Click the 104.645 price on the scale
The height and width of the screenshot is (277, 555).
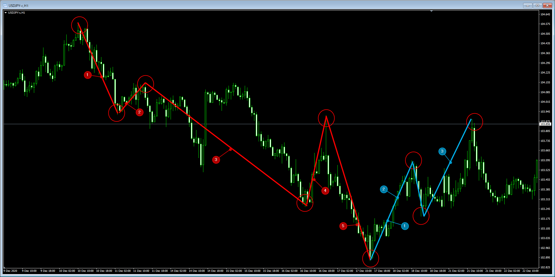545,14
